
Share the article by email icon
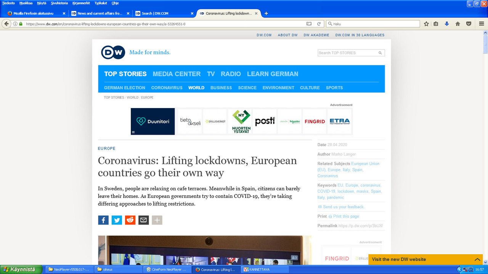pos(143,220)
